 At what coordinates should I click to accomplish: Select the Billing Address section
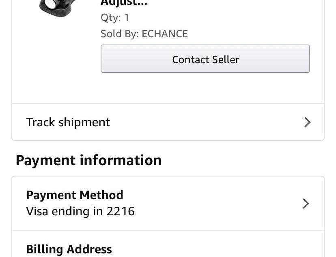168,244
